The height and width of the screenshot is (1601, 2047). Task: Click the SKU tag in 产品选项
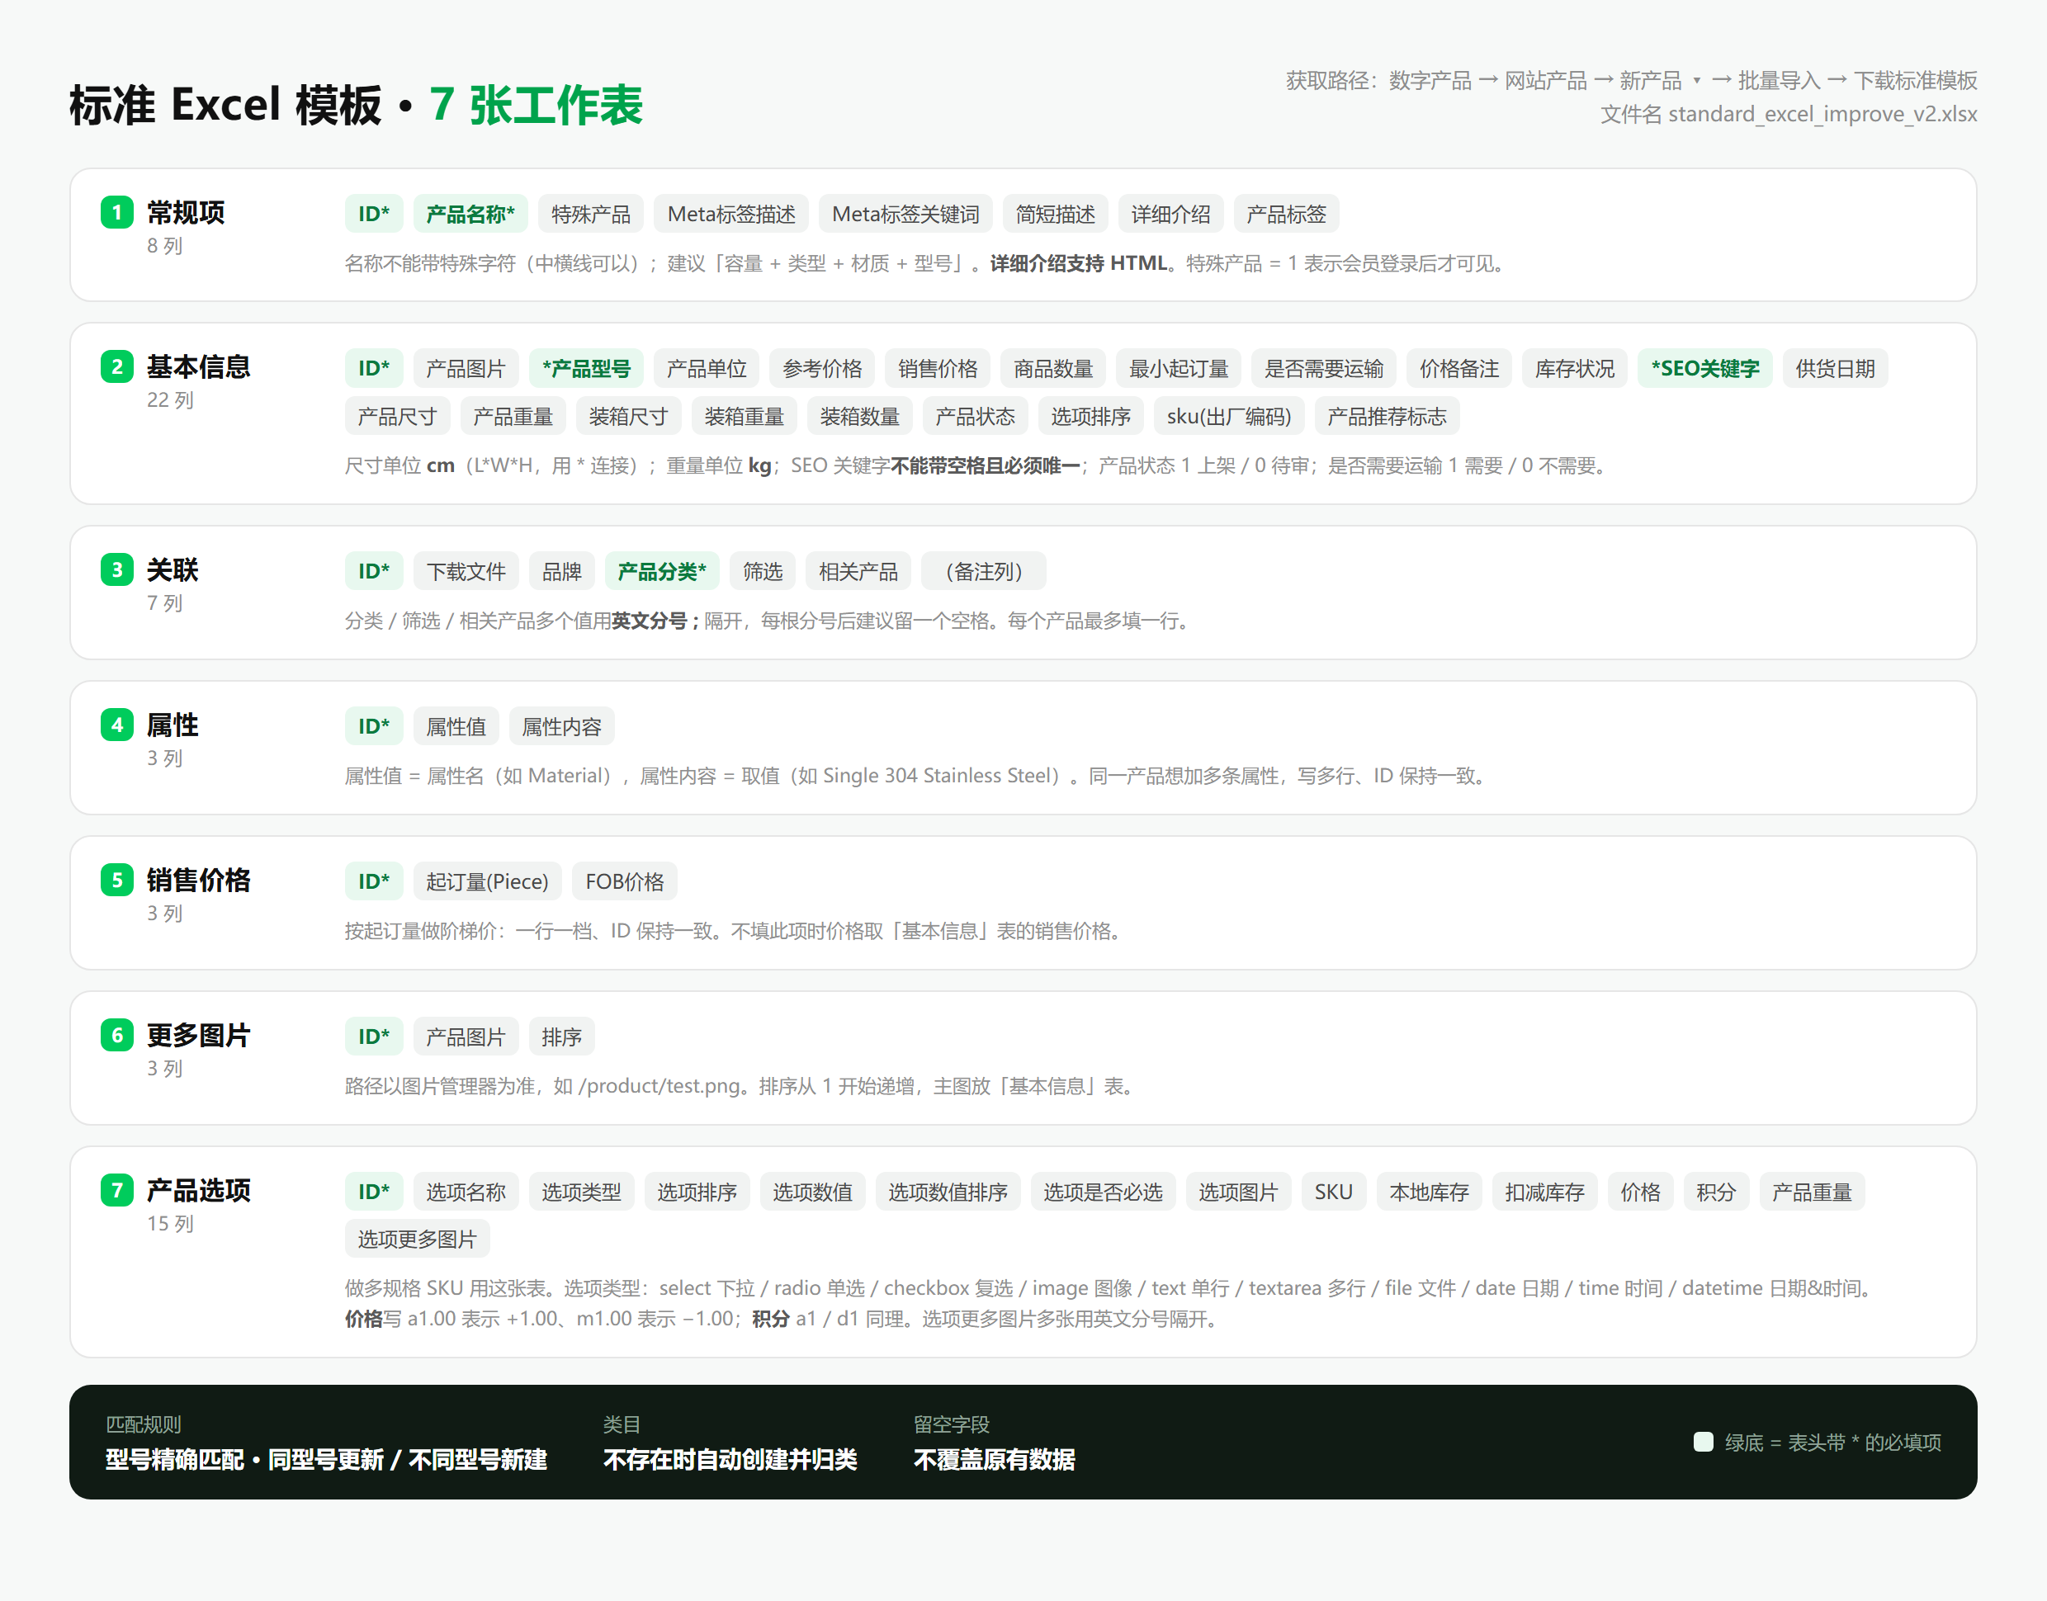[x=1334, y=1192]
